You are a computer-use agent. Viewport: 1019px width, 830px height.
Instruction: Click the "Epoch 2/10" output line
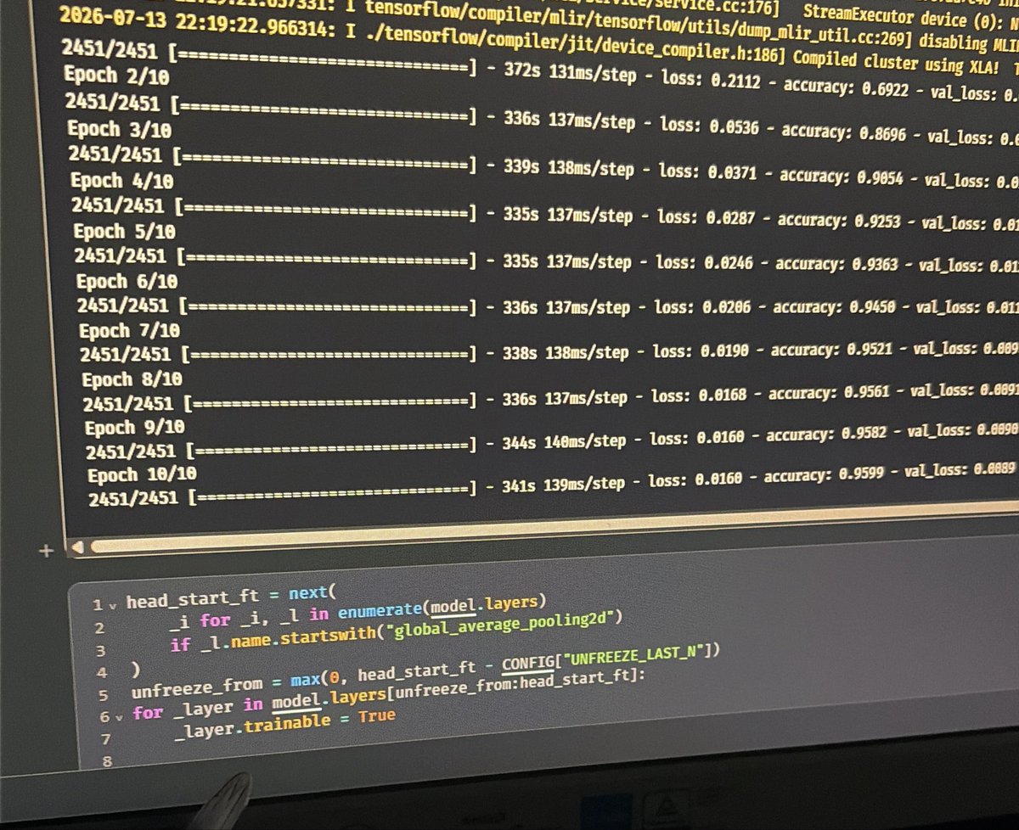(116, 76)
